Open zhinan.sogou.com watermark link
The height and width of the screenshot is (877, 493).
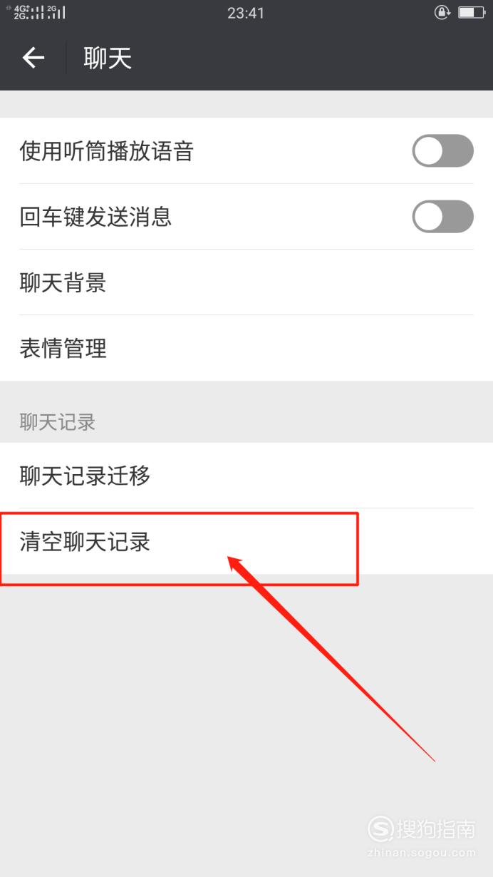coord(423,851)
